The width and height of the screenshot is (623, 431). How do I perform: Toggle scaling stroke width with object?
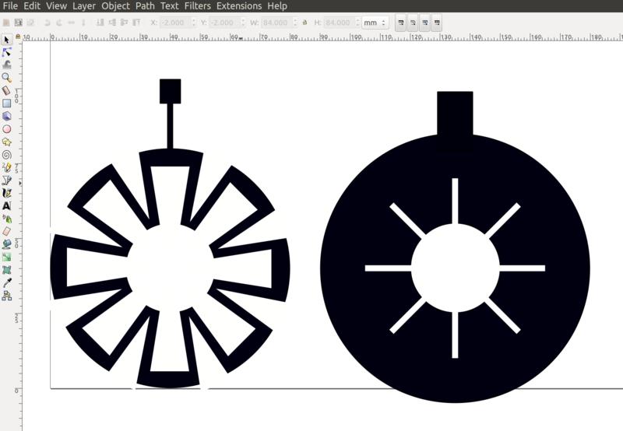(x=400, y=23)
